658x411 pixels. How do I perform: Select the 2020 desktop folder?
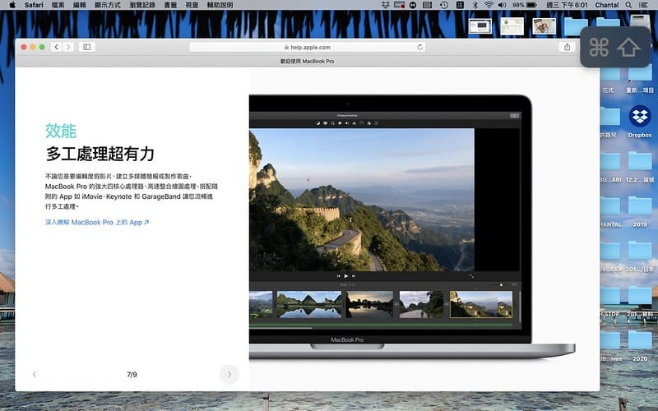tap(640, 345)
